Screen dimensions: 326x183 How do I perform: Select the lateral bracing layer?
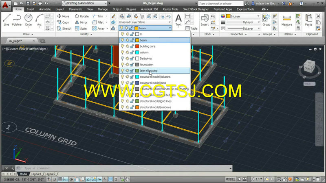[x=155, y=71]
